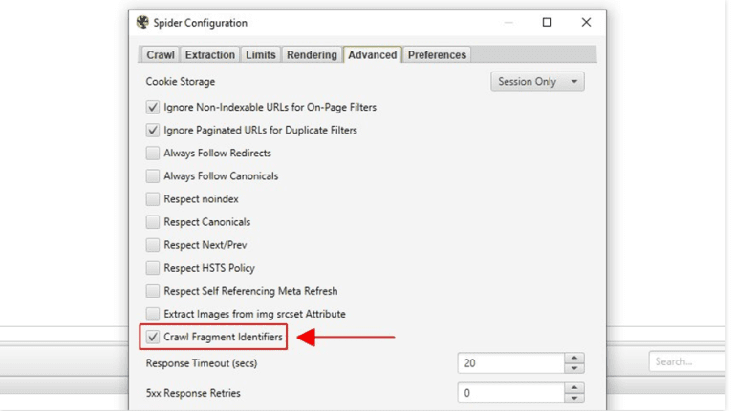Close the Spider Configuration dialog
Screen dimensions: 734x411
coord(586,23)
